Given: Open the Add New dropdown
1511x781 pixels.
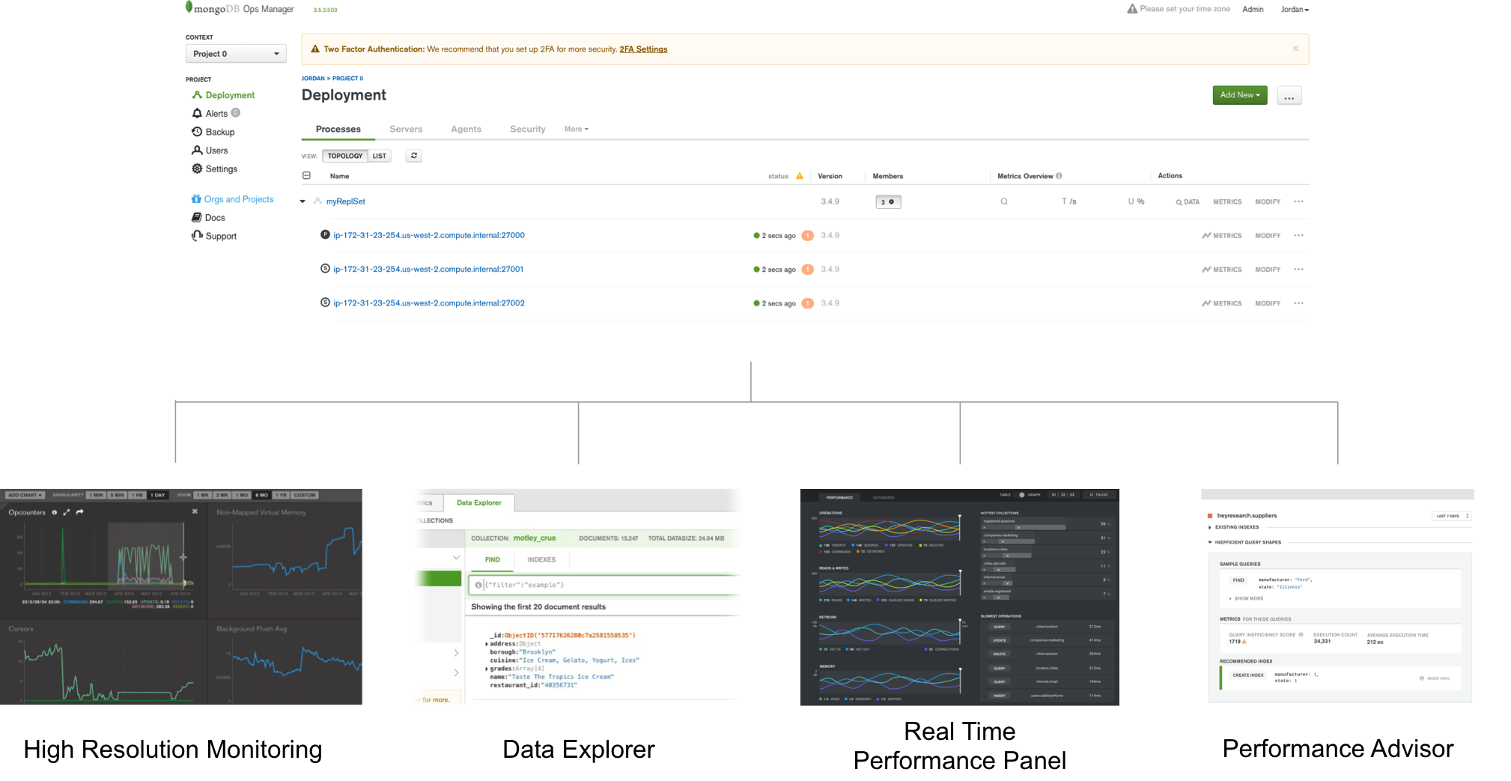Looking at the screenshot, I should click(1240, 95).
